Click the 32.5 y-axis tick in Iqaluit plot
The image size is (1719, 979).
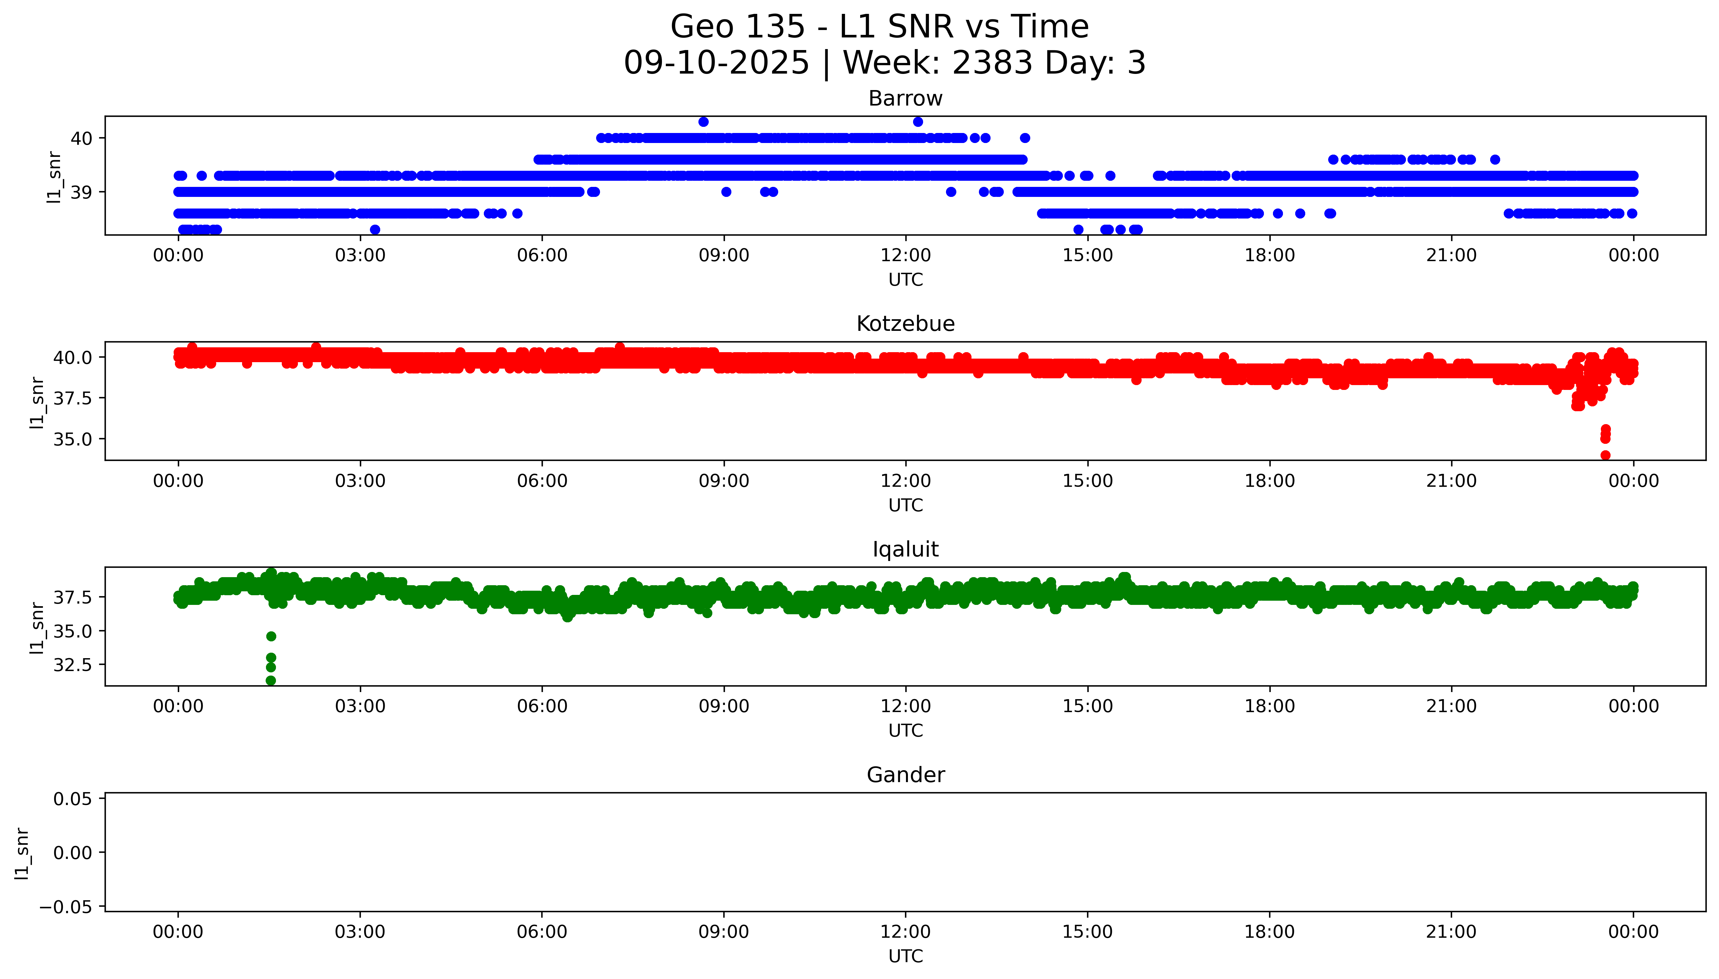tap(73, 664)
